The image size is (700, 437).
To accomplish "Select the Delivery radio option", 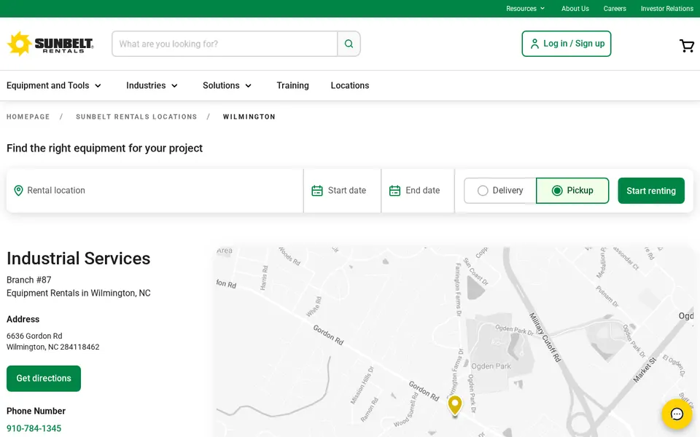I will 500,190.
